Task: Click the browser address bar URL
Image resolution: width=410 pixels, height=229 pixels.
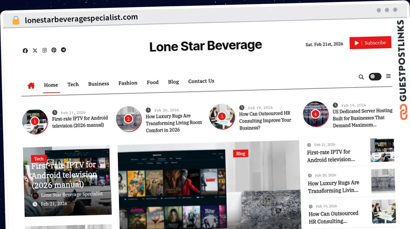Action: (81, 18)
